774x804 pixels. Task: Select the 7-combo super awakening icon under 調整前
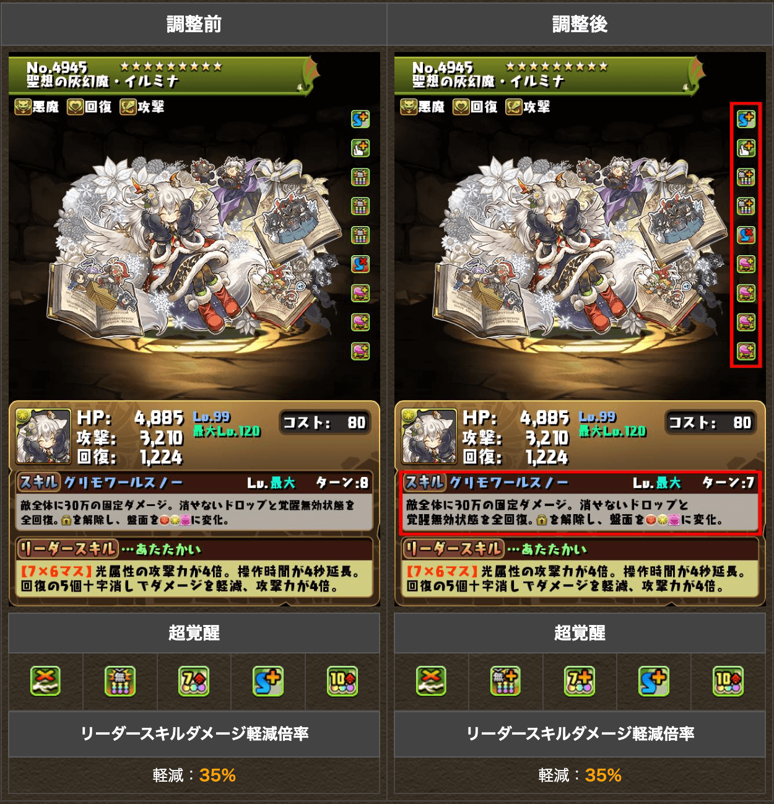pos(194,681)
